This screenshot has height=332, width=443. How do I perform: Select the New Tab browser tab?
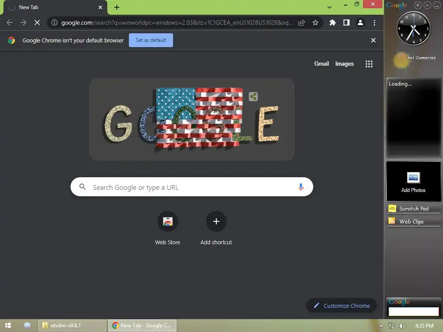coord(55,8)
